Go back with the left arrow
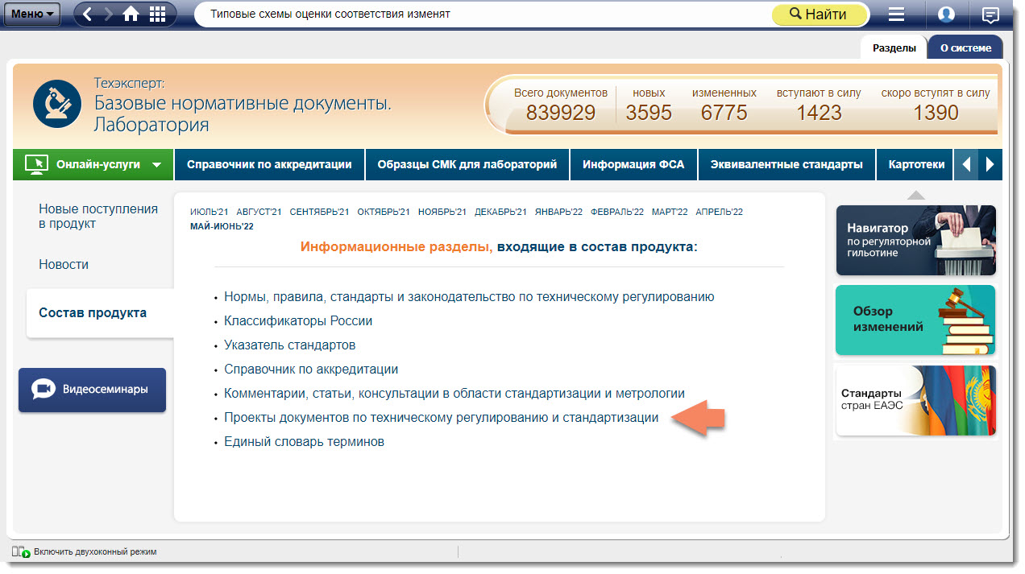 point(87,14)
